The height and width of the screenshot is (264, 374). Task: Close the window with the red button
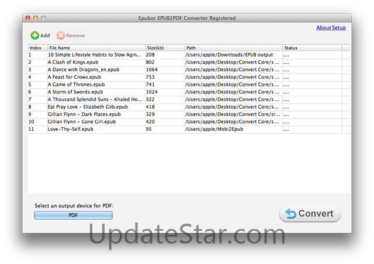tap(28, 18)
